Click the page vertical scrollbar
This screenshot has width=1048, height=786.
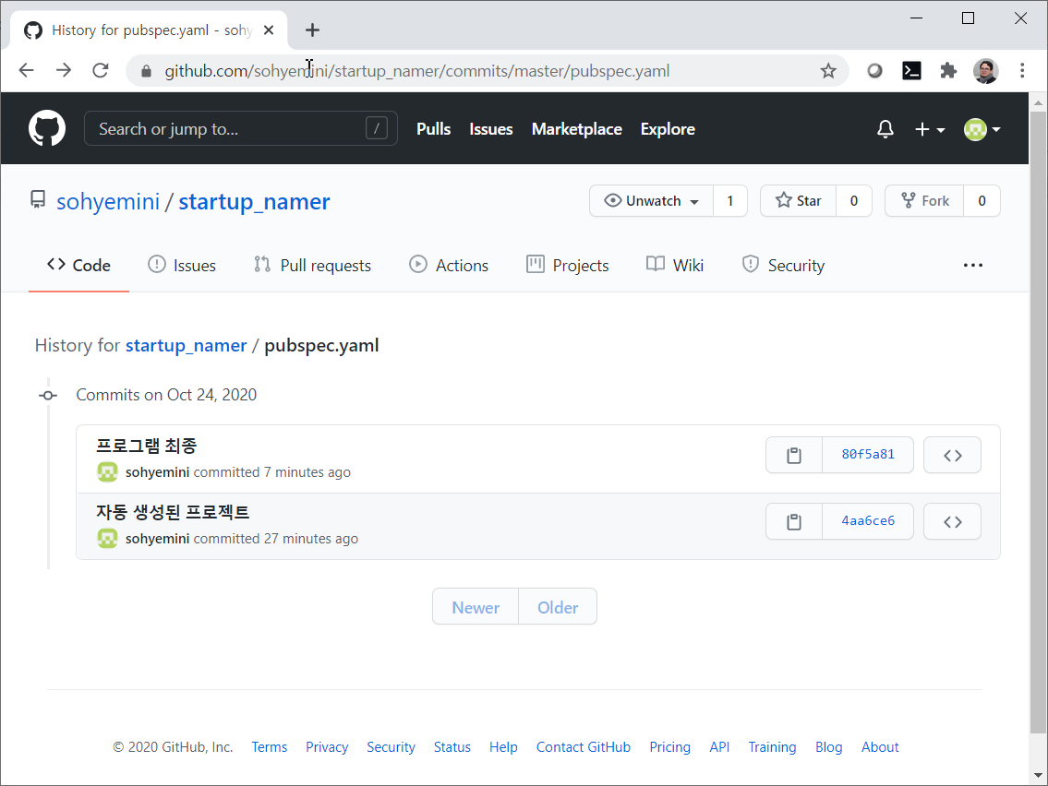coord(1038,421)
